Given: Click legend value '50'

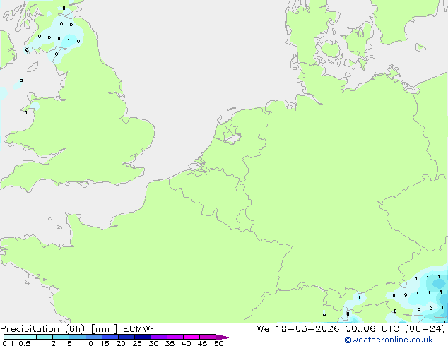Looking at the screenshot, I should (x=218, y=343).
